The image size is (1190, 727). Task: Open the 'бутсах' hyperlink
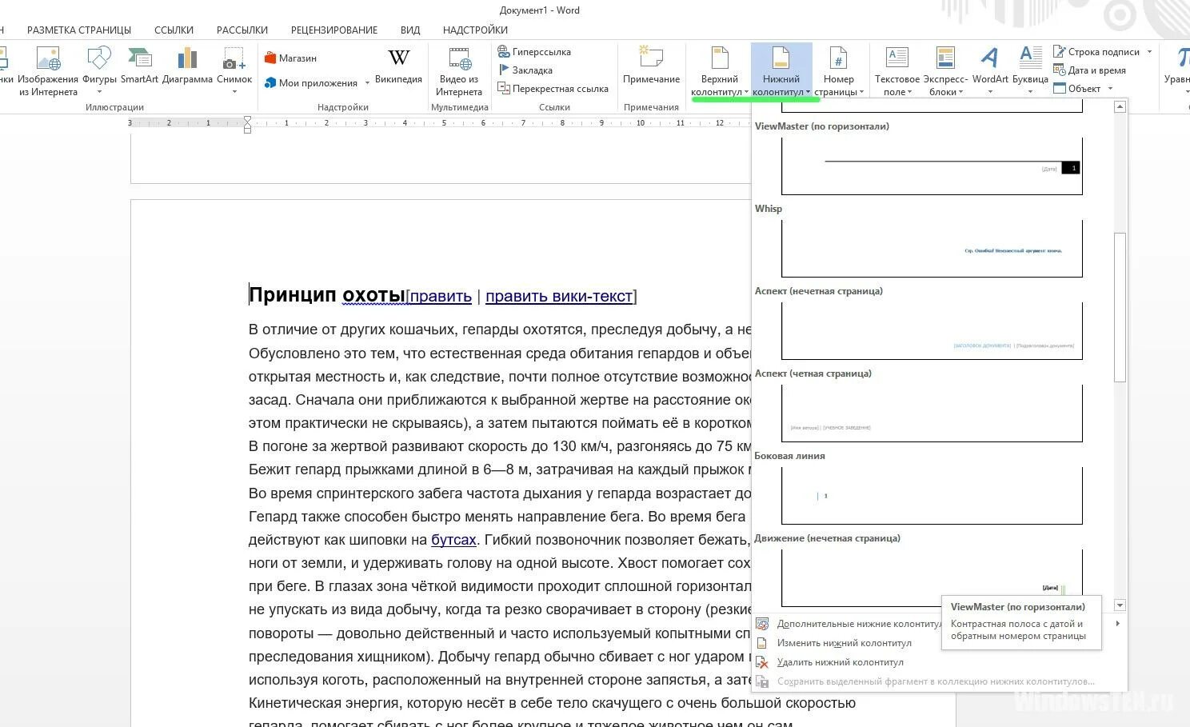coord(453,540)
